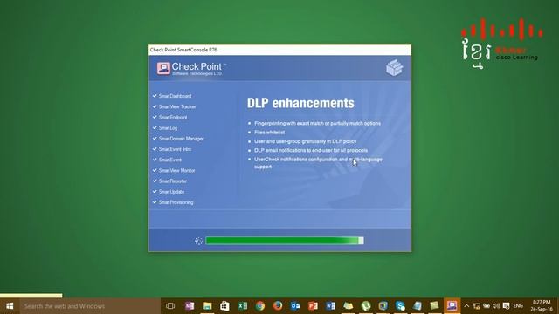The width and height of the screenshot is (559, 314).
Task: Click the green installation progress bar
Action: 285,241
